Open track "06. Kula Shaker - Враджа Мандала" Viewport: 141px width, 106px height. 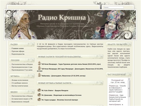click(55, 90)
